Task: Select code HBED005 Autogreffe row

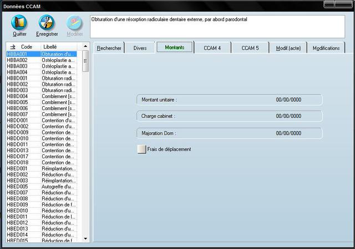Action: click(42, 186)
